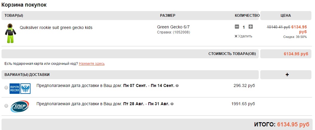This screenshot has height=130, width=315.
Task: Click the Товар(ы) column header
Action: coord(14,16)
